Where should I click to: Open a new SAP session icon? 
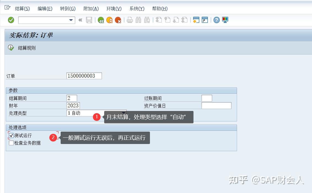[x=197, y=20]
